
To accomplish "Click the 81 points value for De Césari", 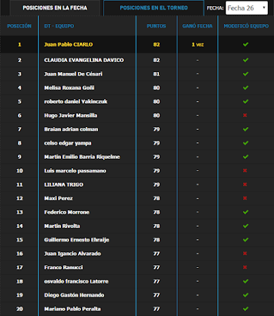I will [x=156, y=74].
